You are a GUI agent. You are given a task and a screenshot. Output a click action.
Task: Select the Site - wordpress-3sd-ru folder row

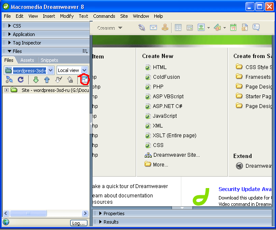[x=46, y=90]
